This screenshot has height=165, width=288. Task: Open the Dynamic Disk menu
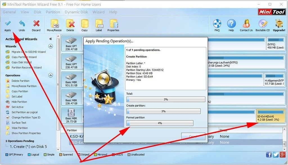pos(76,12)
